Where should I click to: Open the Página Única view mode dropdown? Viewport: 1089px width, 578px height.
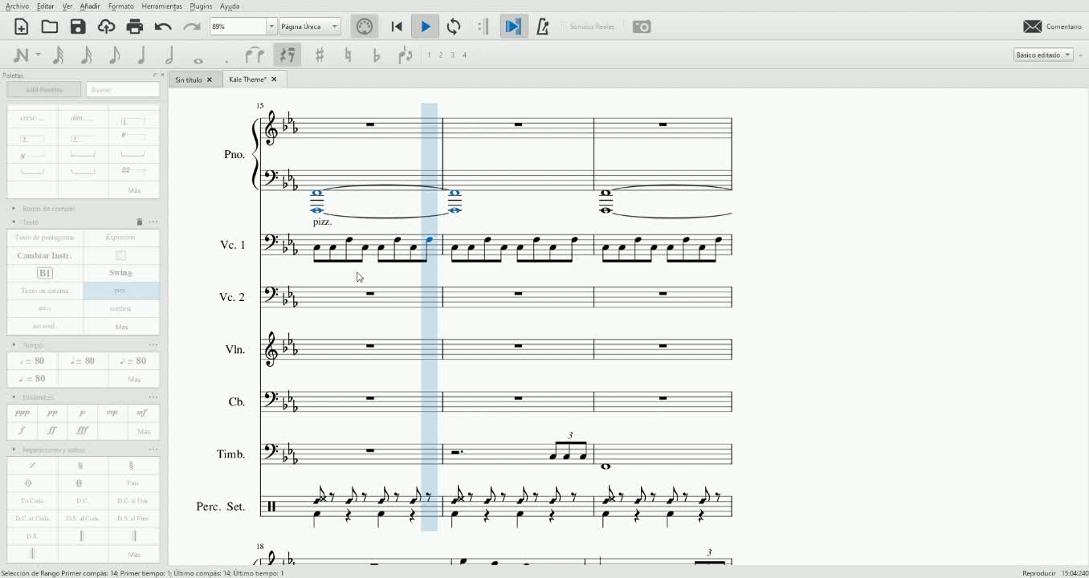[x=310, y=26]
